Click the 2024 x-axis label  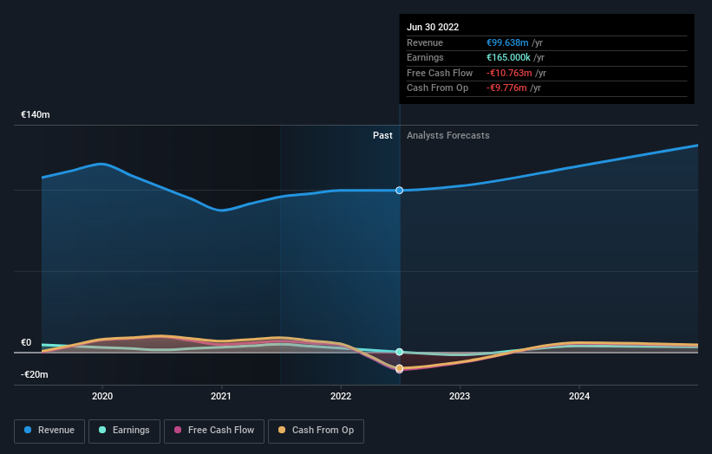579,396
